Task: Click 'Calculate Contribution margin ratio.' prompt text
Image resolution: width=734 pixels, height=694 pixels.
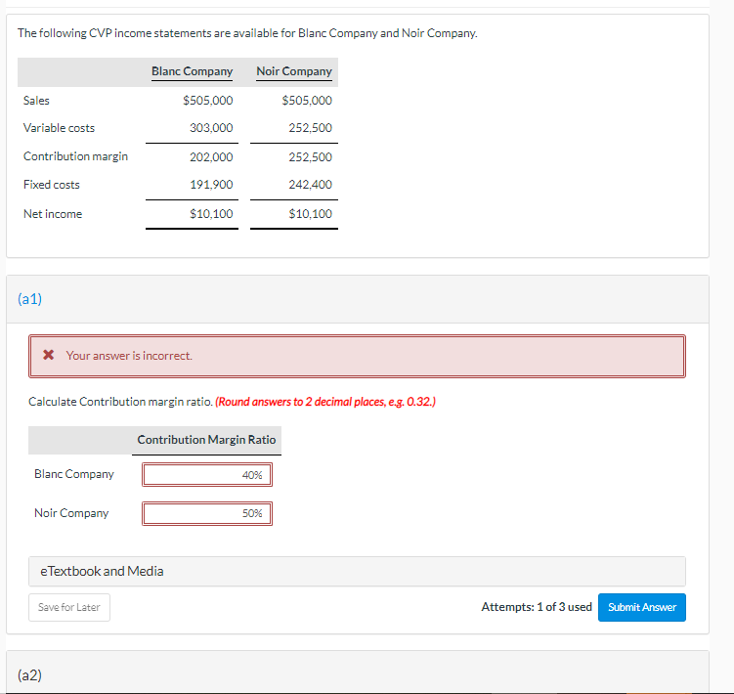Action: point(121,402)
